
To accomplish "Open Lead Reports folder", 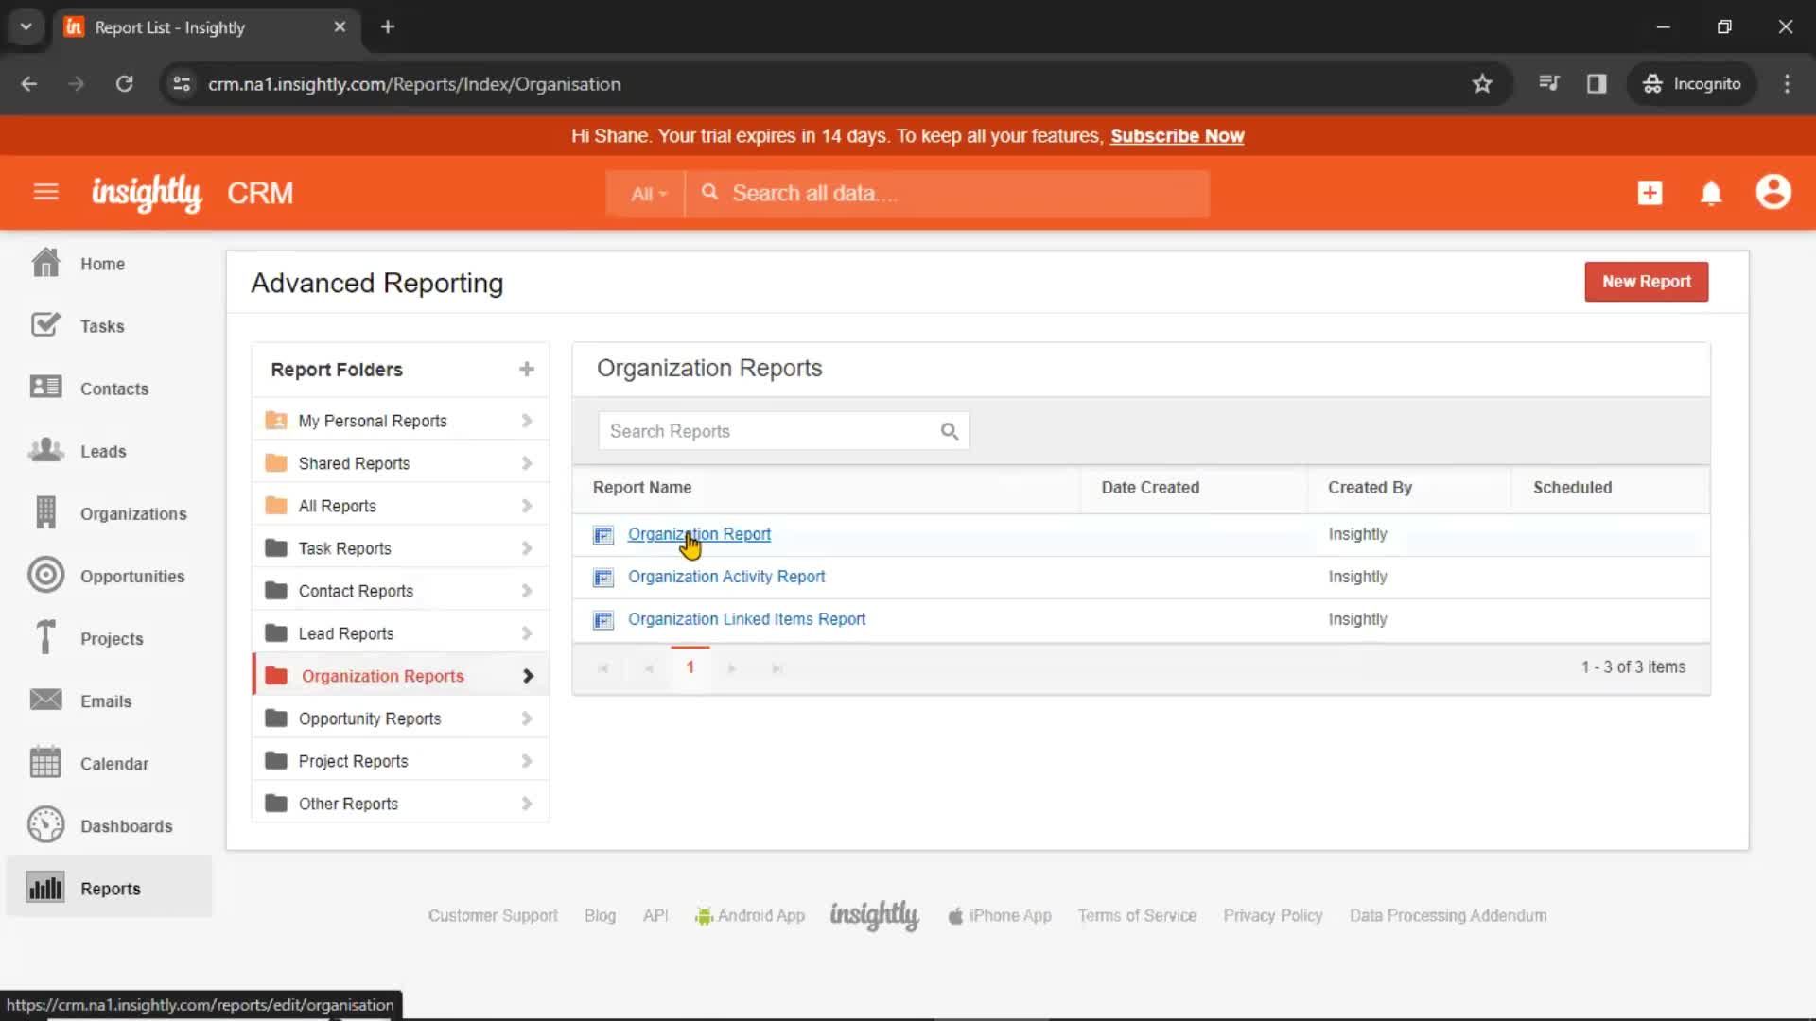I will 400,633.
